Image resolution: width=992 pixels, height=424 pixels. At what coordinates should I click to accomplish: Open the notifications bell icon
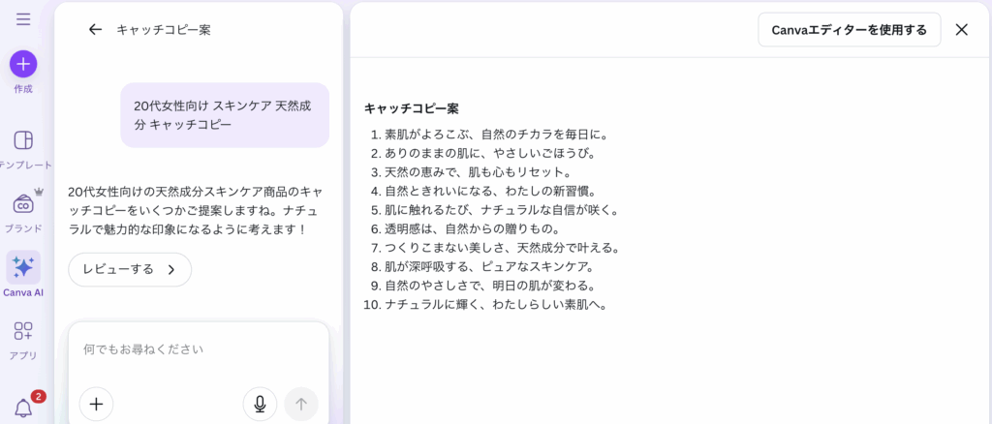click(x=23, y=408)
